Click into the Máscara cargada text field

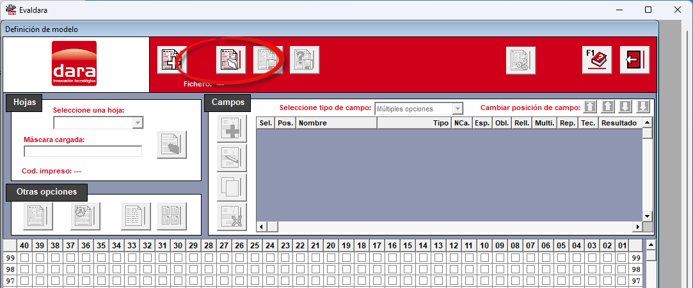tap(83, 151)
